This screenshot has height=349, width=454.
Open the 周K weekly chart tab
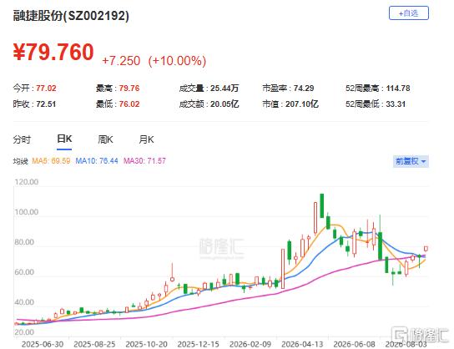coord(105,139)
